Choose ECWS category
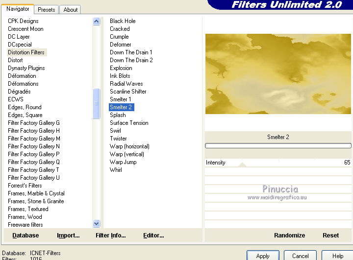 (x=16, y=99)
